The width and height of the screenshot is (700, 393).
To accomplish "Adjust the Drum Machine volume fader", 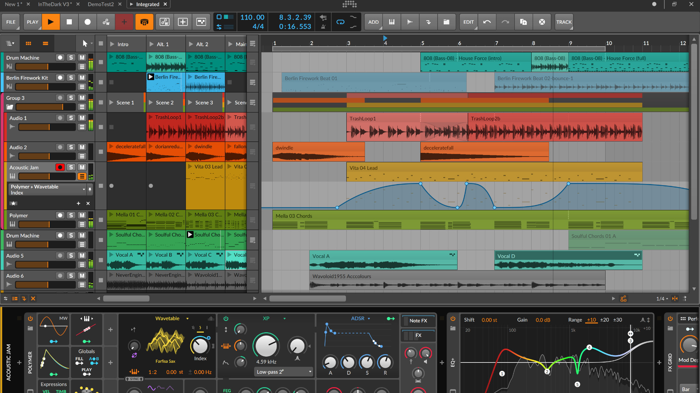I will 45,67.
